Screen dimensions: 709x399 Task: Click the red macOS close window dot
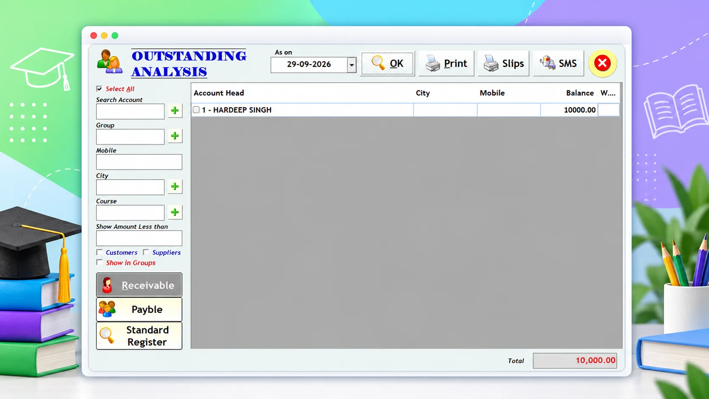(94, 36)
